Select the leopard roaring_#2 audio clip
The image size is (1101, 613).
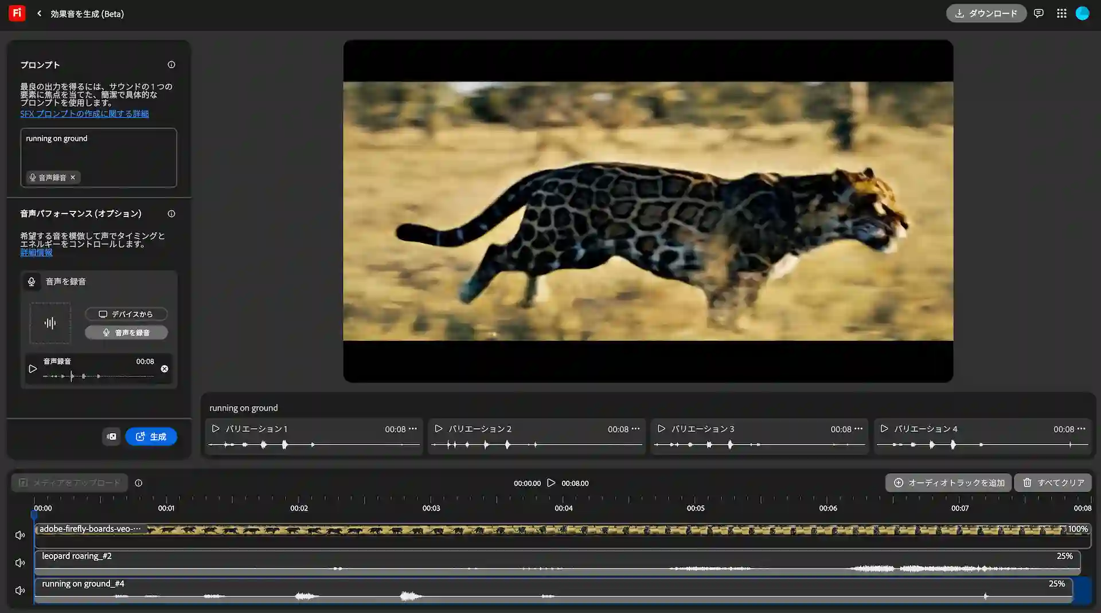tap(557, 563)
